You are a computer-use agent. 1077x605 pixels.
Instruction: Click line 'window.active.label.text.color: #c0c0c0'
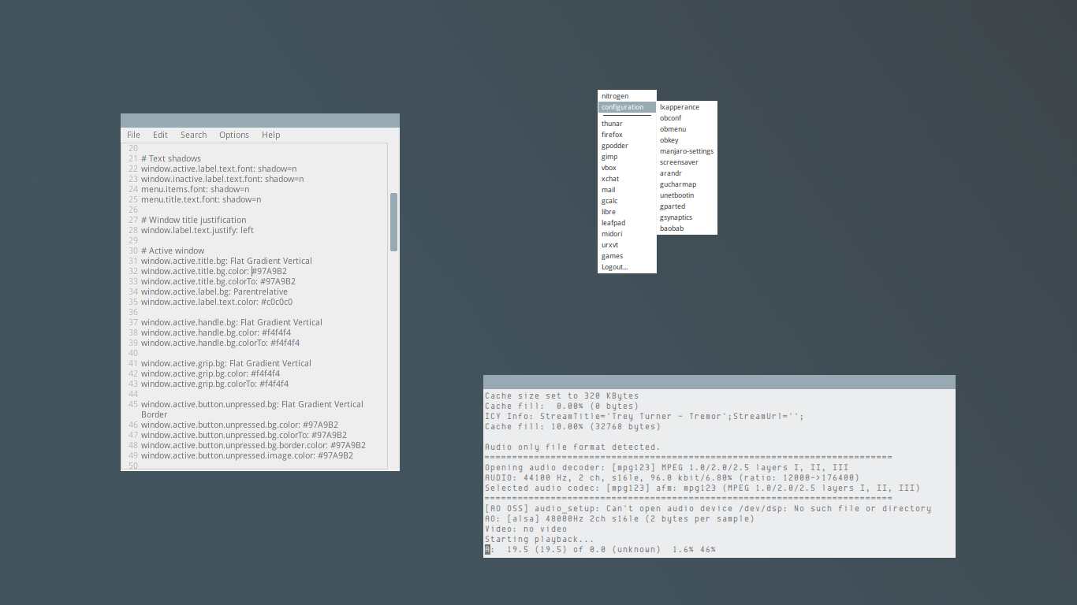click(217, 302)
